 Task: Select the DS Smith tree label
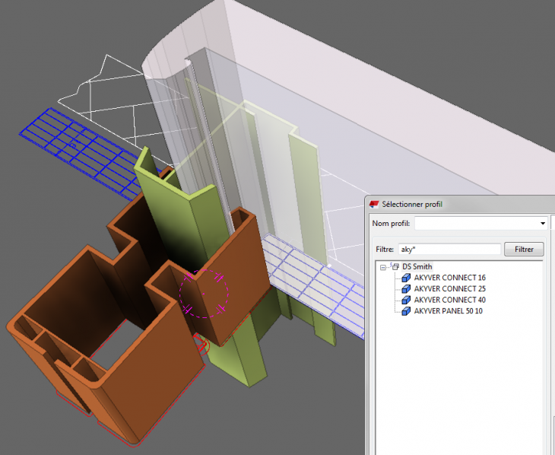(417, 267)
